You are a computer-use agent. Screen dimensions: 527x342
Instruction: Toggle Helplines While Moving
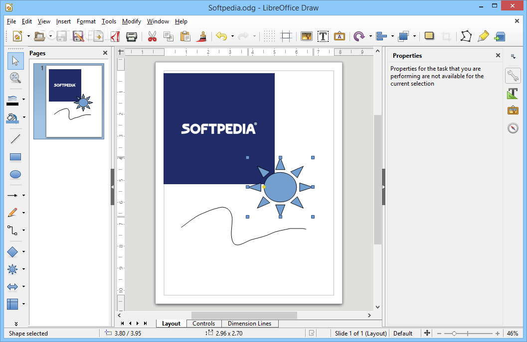click(x=286, y=36)
